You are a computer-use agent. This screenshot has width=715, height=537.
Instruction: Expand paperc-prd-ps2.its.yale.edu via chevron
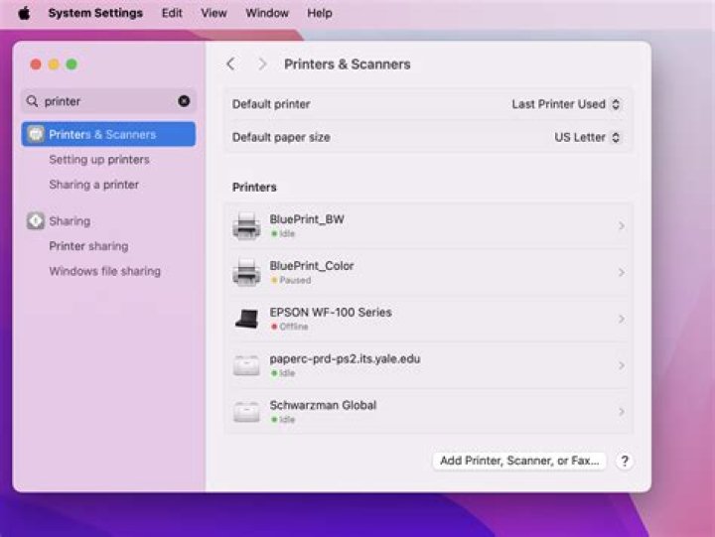click(621, 365)
